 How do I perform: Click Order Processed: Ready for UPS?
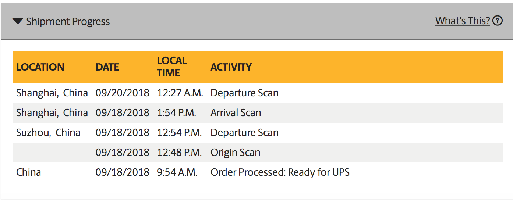(280, 172)
